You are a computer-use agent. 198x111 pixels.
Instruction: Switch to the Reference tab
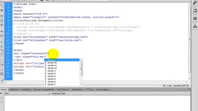[x=14, y=89]
